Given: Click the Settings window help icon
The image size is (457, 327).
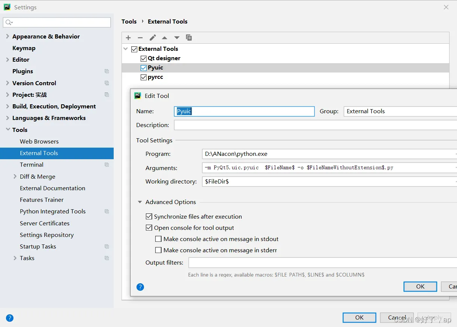Looking at the screenshot, I should click(x=10, y=318).
